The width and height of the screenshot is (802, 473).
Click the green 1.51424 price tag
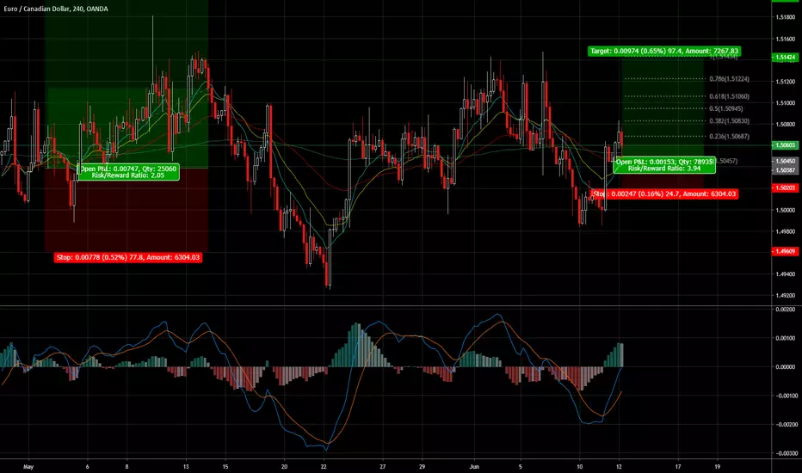point(785,58)
